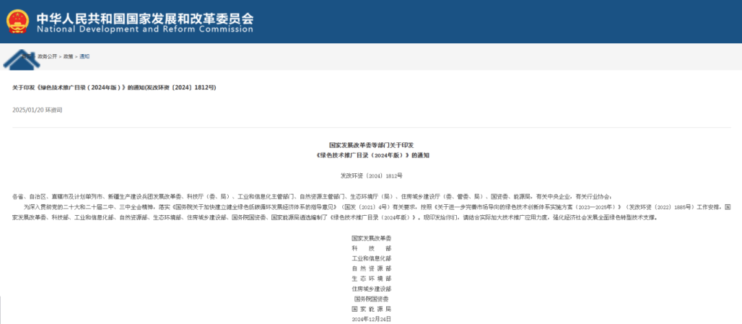Select the 通知 breadcrumb item
The image size is (742, 324).
(x=84, y=56)
